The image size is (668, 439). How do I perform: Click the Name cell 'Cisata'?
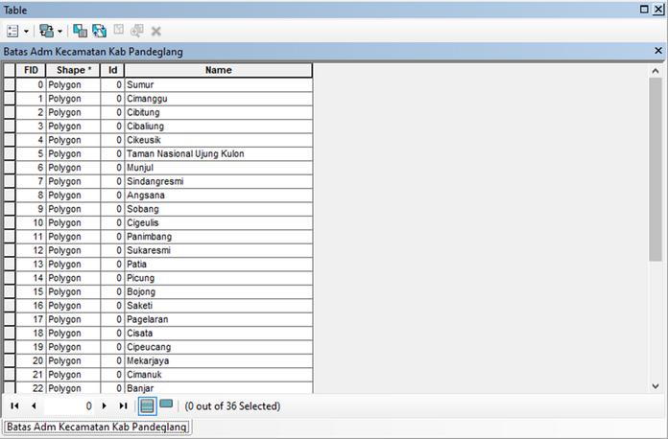[219, 333]
